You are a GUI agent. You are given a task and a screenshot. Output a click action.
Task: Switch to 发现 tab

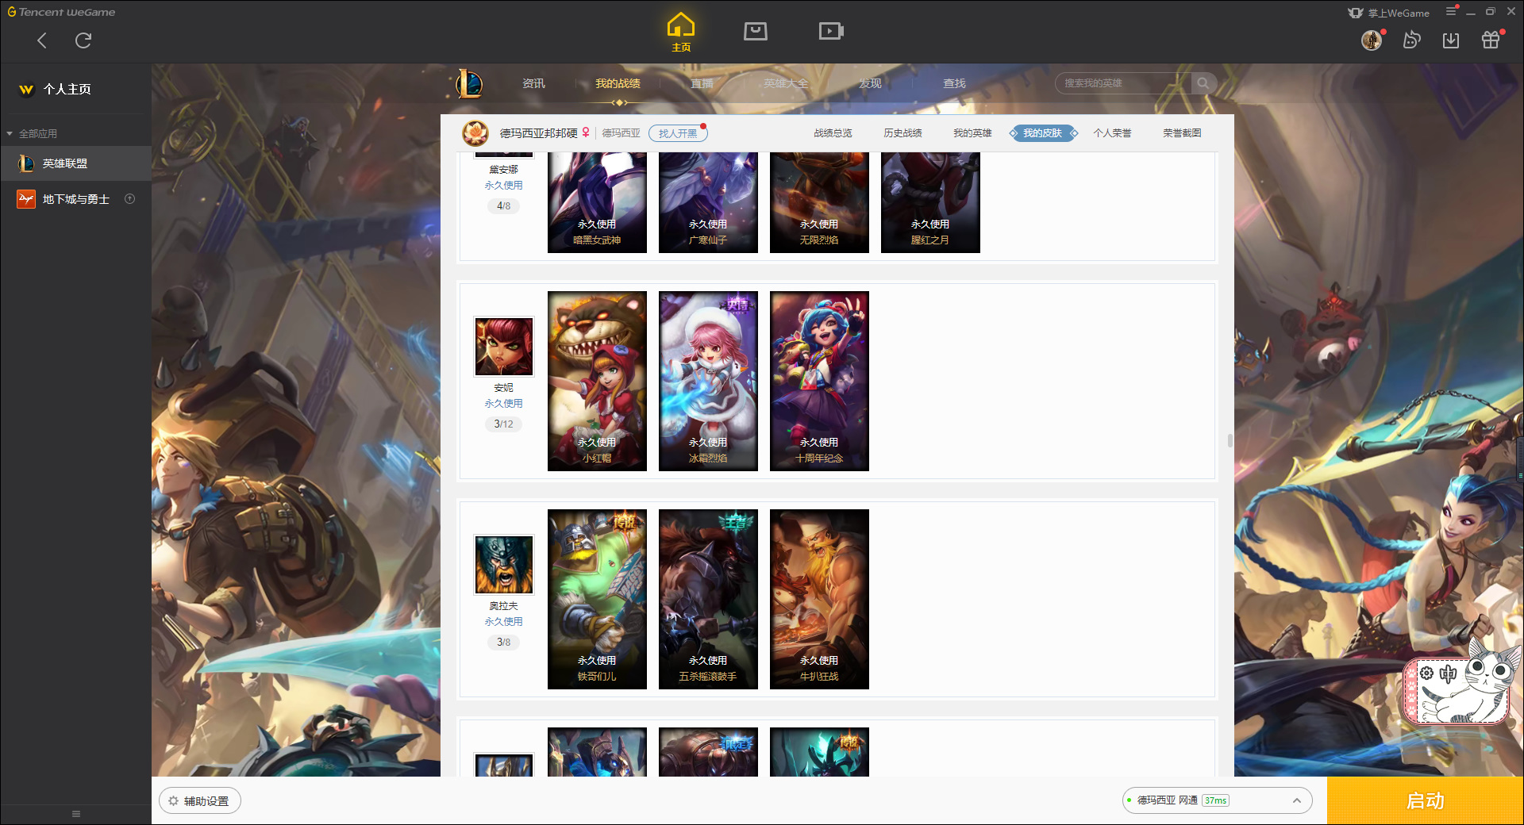pos(870,83)
